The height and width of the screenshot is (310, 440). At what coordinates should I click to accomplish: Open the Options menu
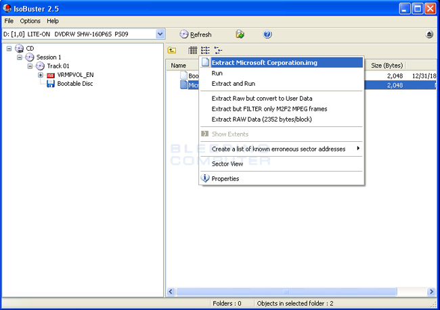[30, 21]
